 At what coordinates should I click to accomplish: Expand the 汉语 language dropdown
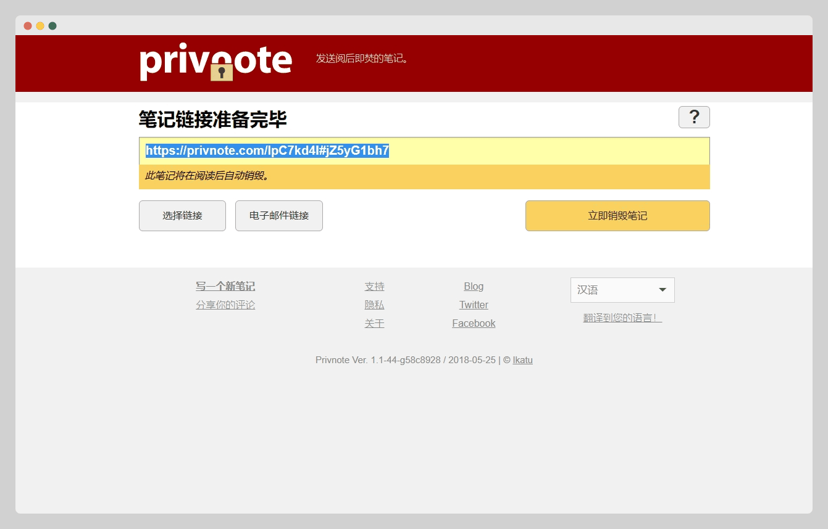click(622, 290)
